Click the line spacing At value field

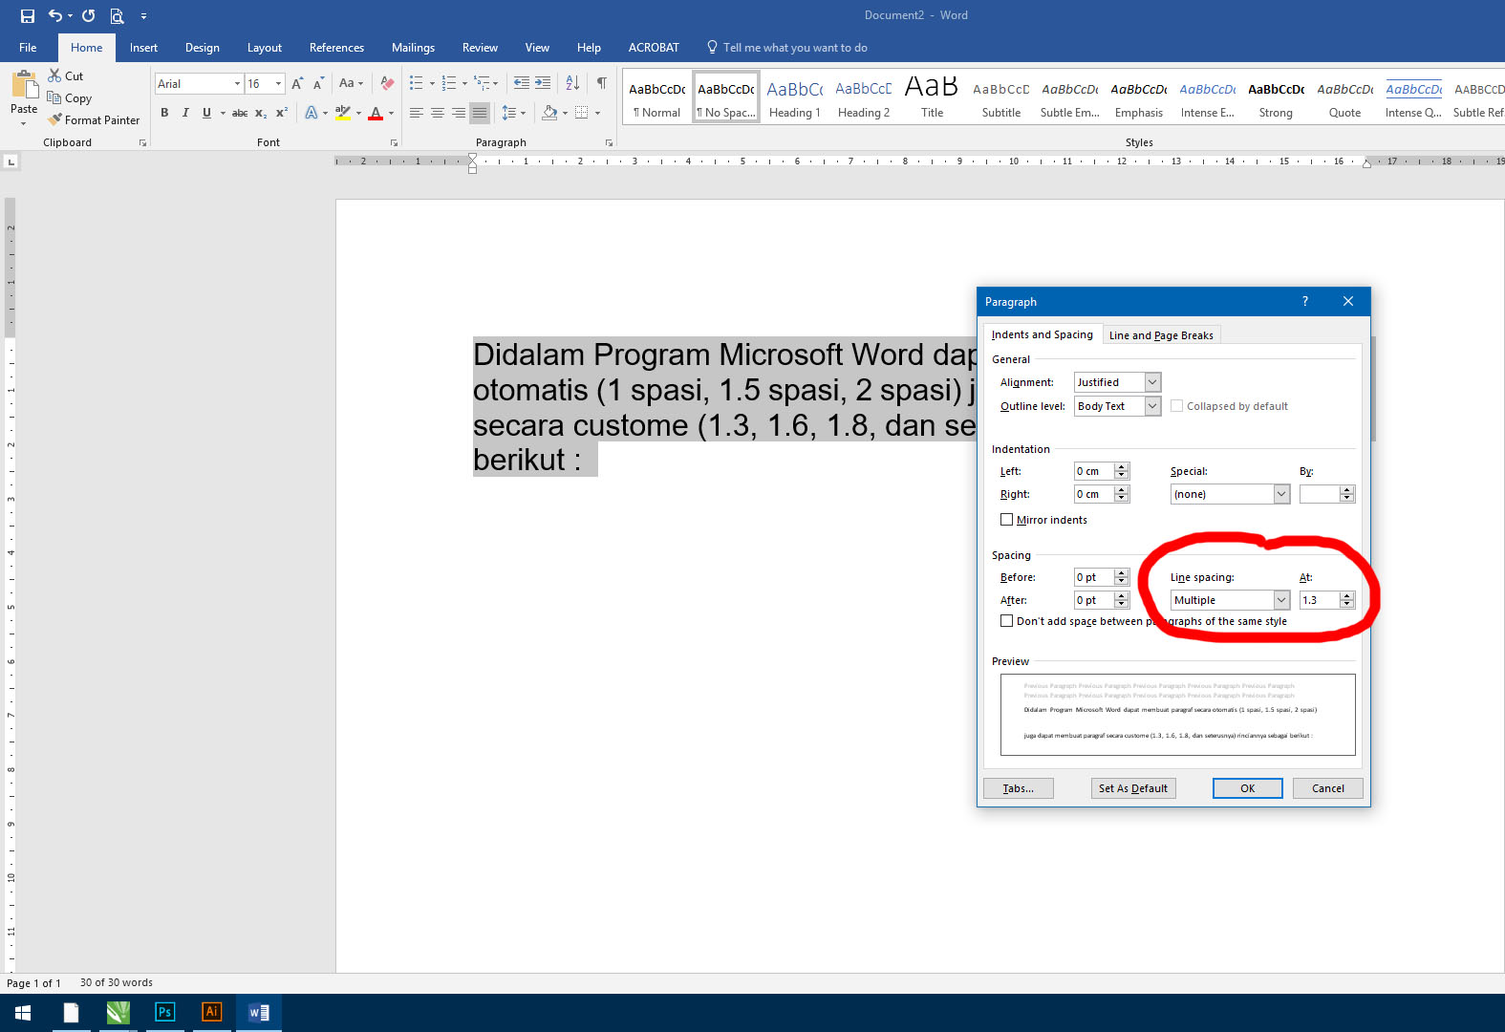tap(1320, 600)
